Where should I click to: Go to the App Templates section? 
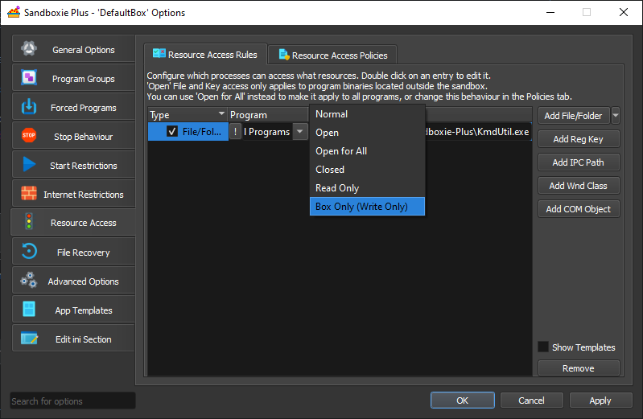tap(73, 310)
